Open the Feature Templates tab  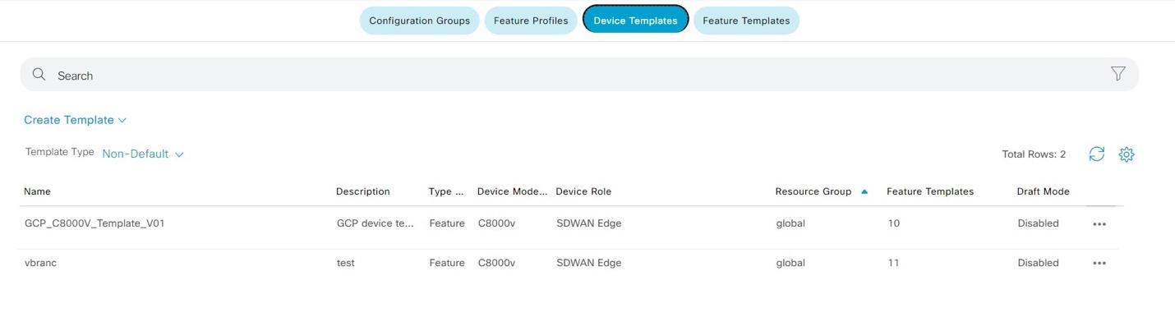click(x=746, y=21)
